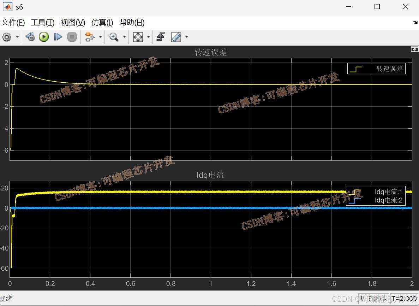Expand the measurements dropdown arrow

pos(186,37)
